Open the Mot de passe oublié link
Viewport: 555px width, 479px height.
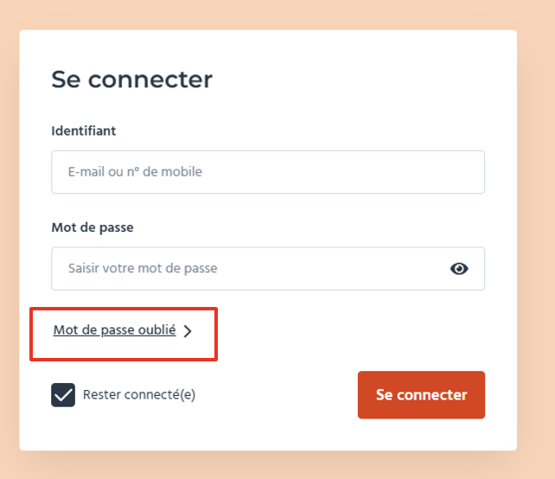pyautogui.click(x=114, y=330)
